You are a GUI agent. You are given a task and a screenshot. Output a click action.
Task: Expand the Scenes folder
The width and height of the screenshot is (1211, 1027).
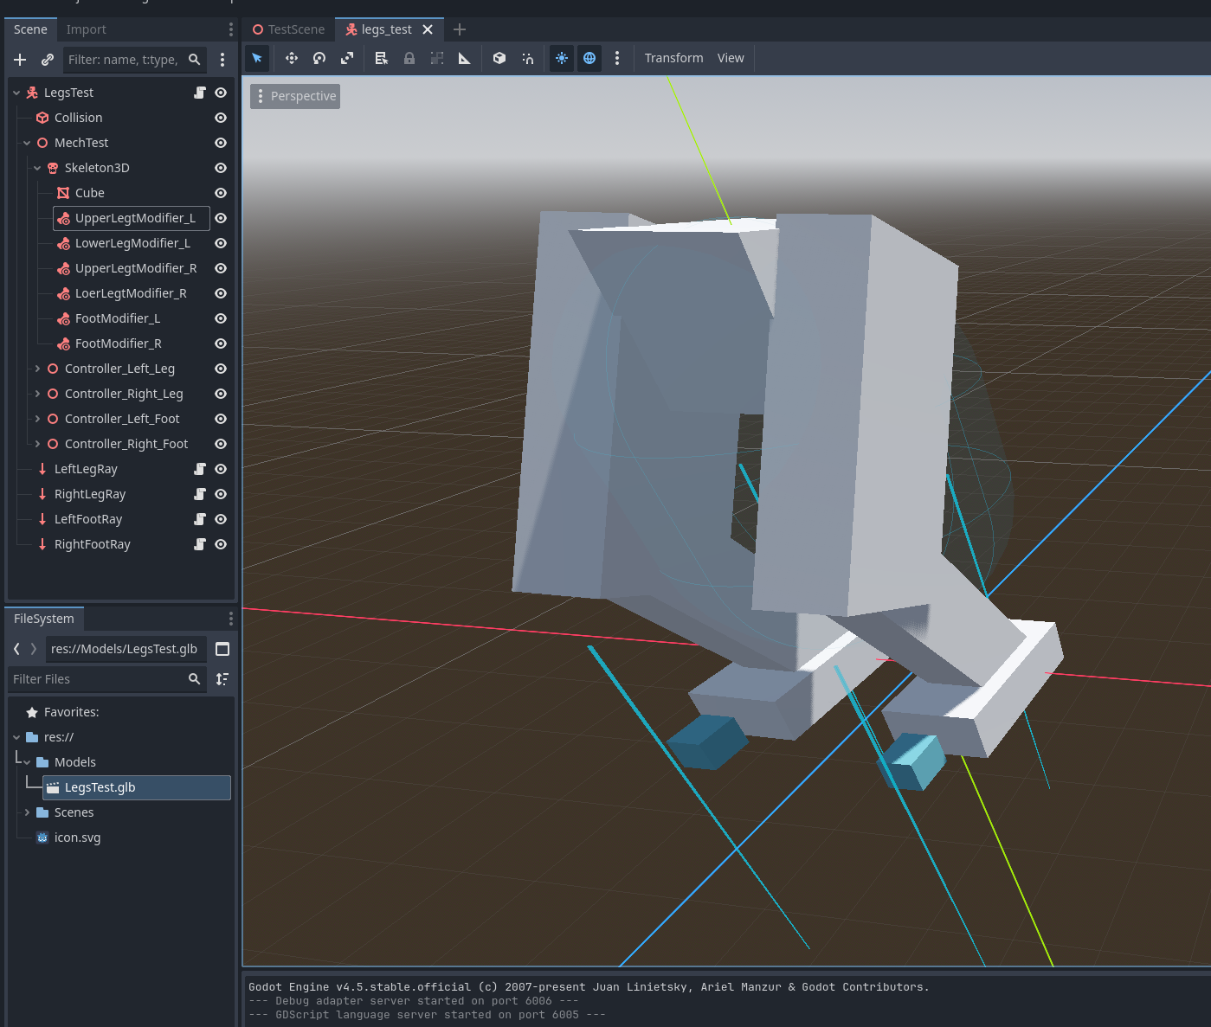27,812
